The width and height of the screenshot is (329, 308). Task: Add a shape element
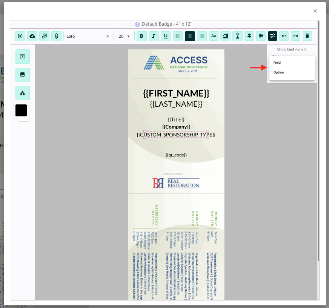tap(23, 93)
